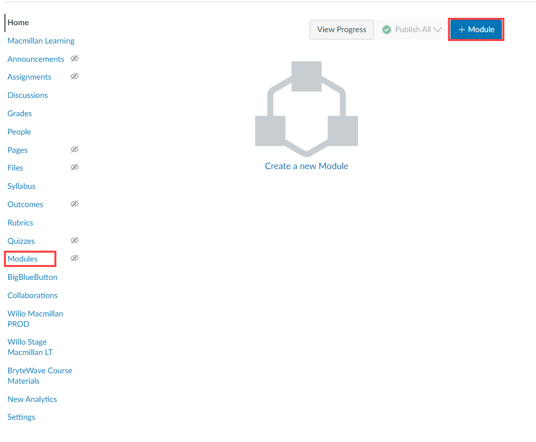The image size is (536, 442).
Task: Click the + Module button
Action: tap(476, 29)
